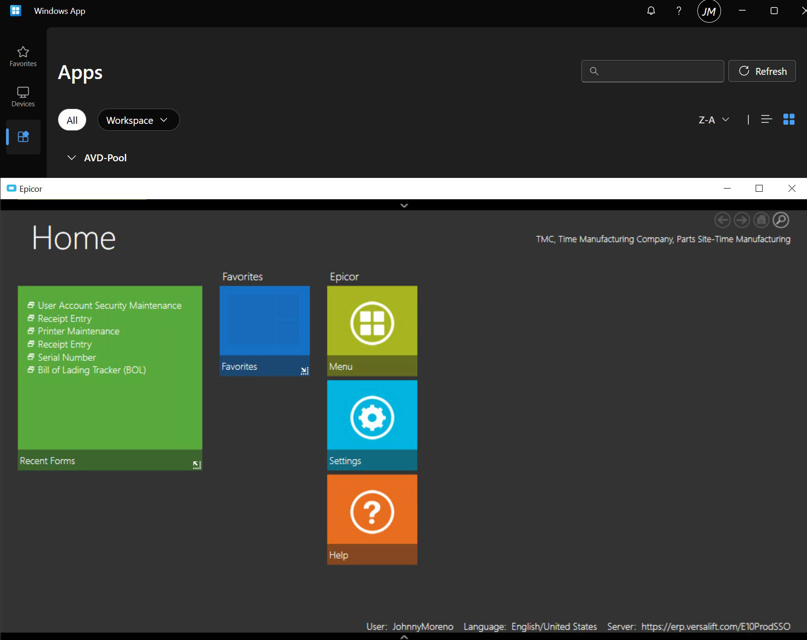The image size is (807, 640).
Task: Expand the top Epicor panel chevron
Action: pos(404,205)
